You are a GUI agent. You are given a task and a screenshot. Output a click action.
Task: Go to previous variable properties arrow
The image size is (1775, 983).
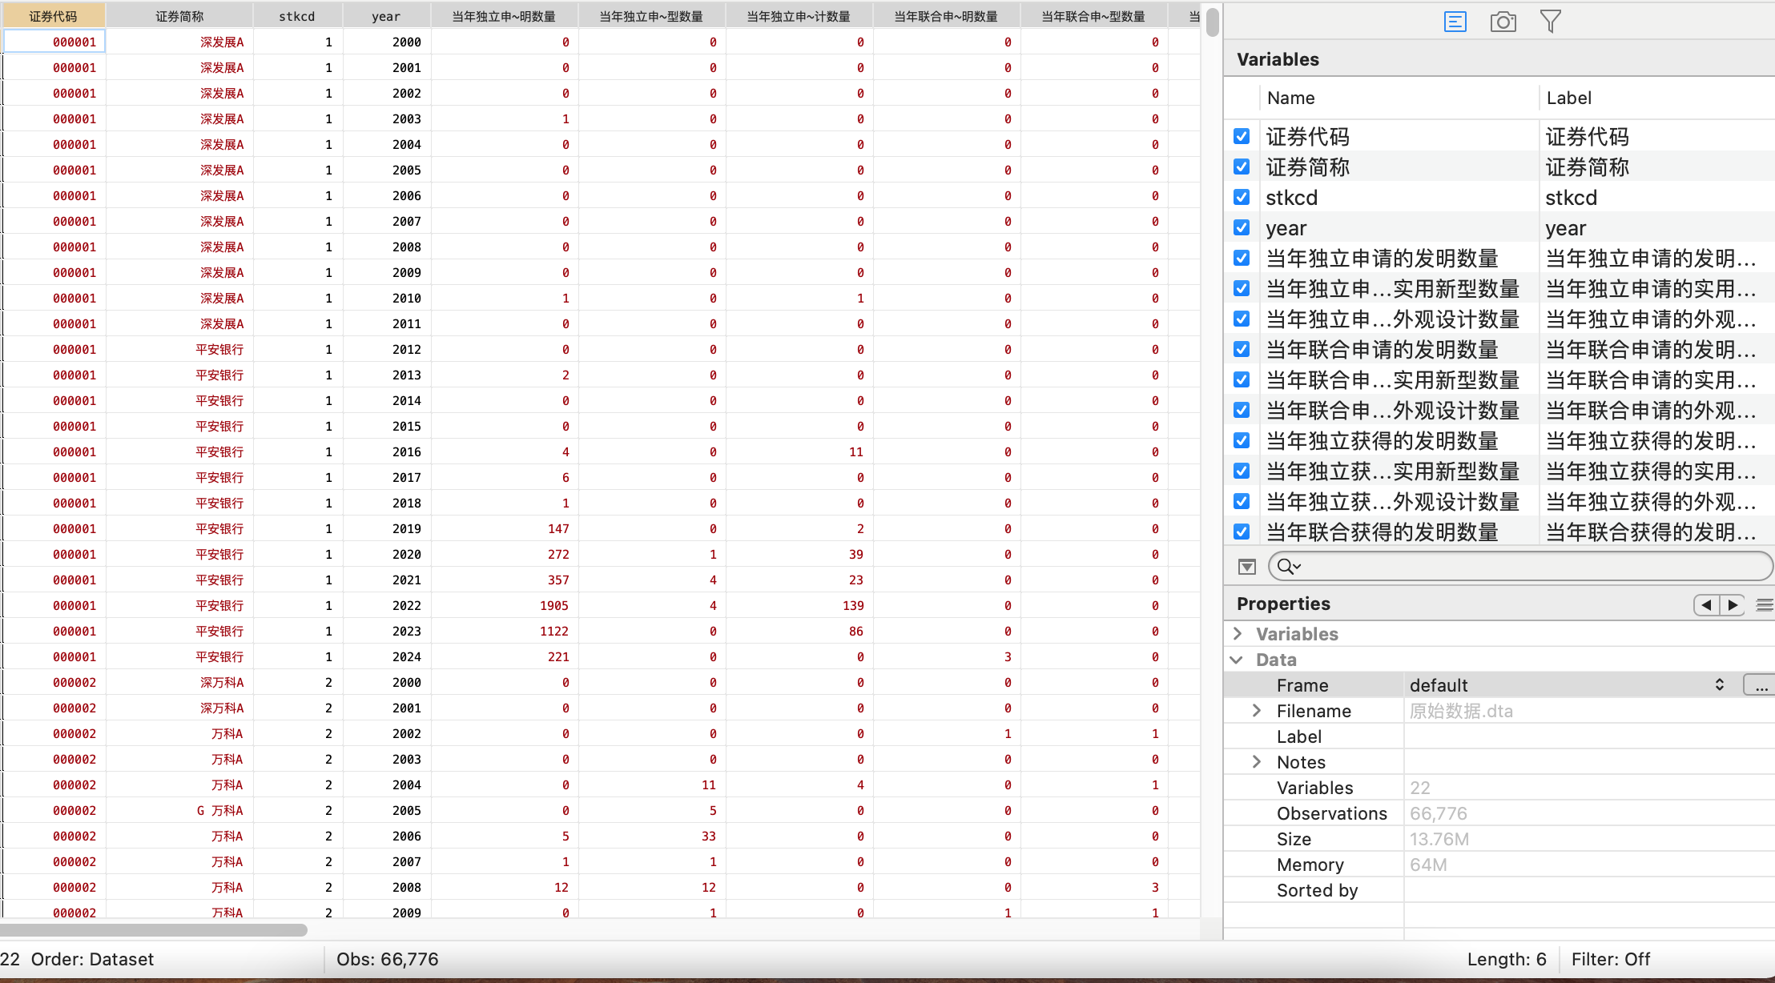1706,604
